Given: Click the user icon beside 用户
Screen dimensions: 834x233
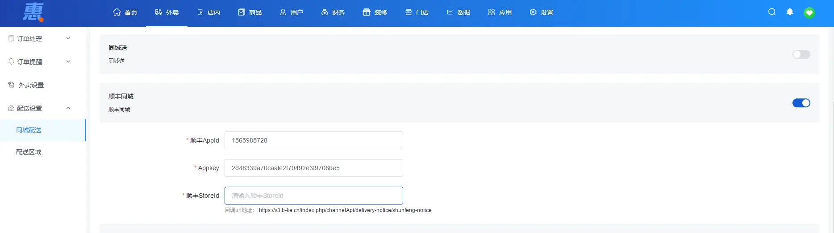Looking at the screenshot, I should [x=283, y=12].
